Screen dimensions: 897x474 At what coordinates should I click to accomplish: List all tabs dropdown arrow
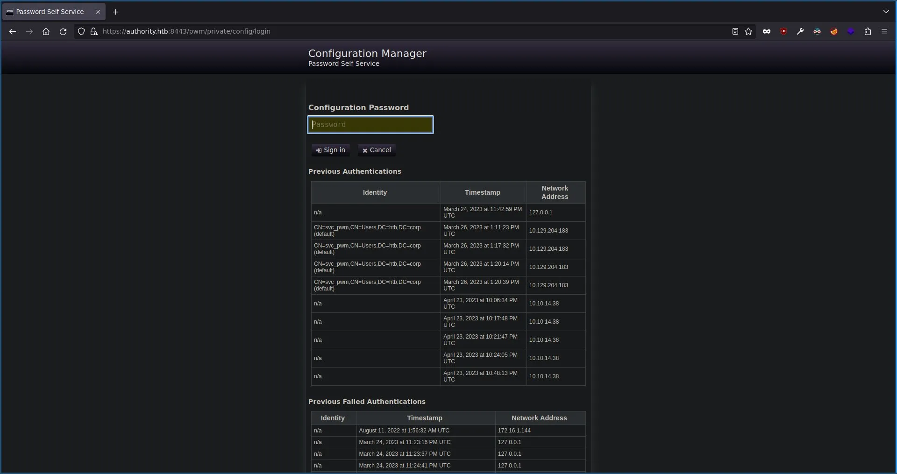click(886, 12)
